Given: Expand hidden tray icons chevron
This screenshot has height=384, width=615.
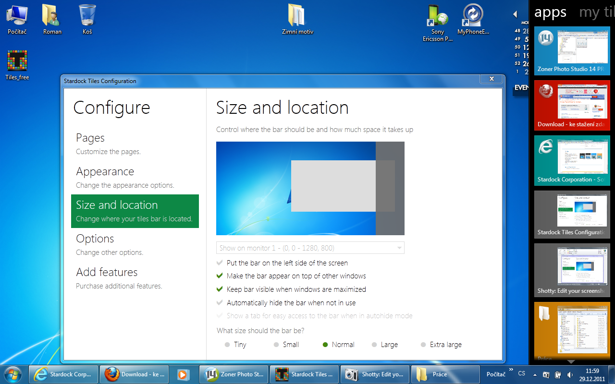Looking at the screenshot, I should tap(535, 374).
